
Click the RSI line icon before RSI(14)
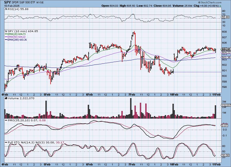(x=6, y=9)
